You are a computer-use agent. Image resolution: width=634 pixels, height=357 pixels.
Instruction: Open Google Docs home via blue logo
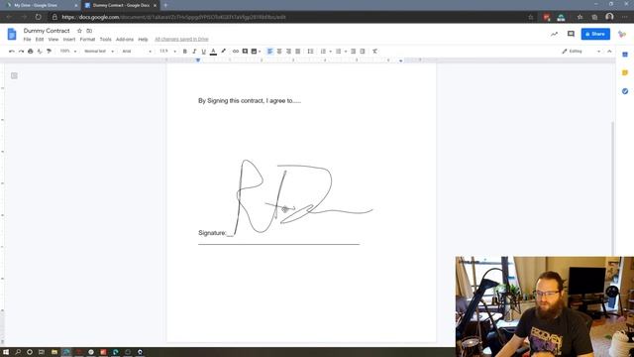[12, 34]
